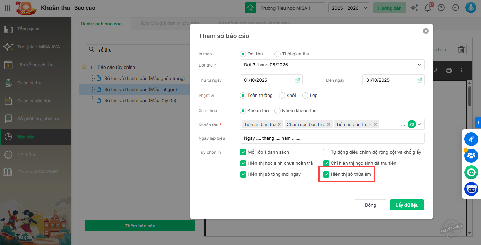The height and width of the screenshot is (245, 481).
Task: Click in the Ngày lập biểu field
Action: [x=332, y=138]
